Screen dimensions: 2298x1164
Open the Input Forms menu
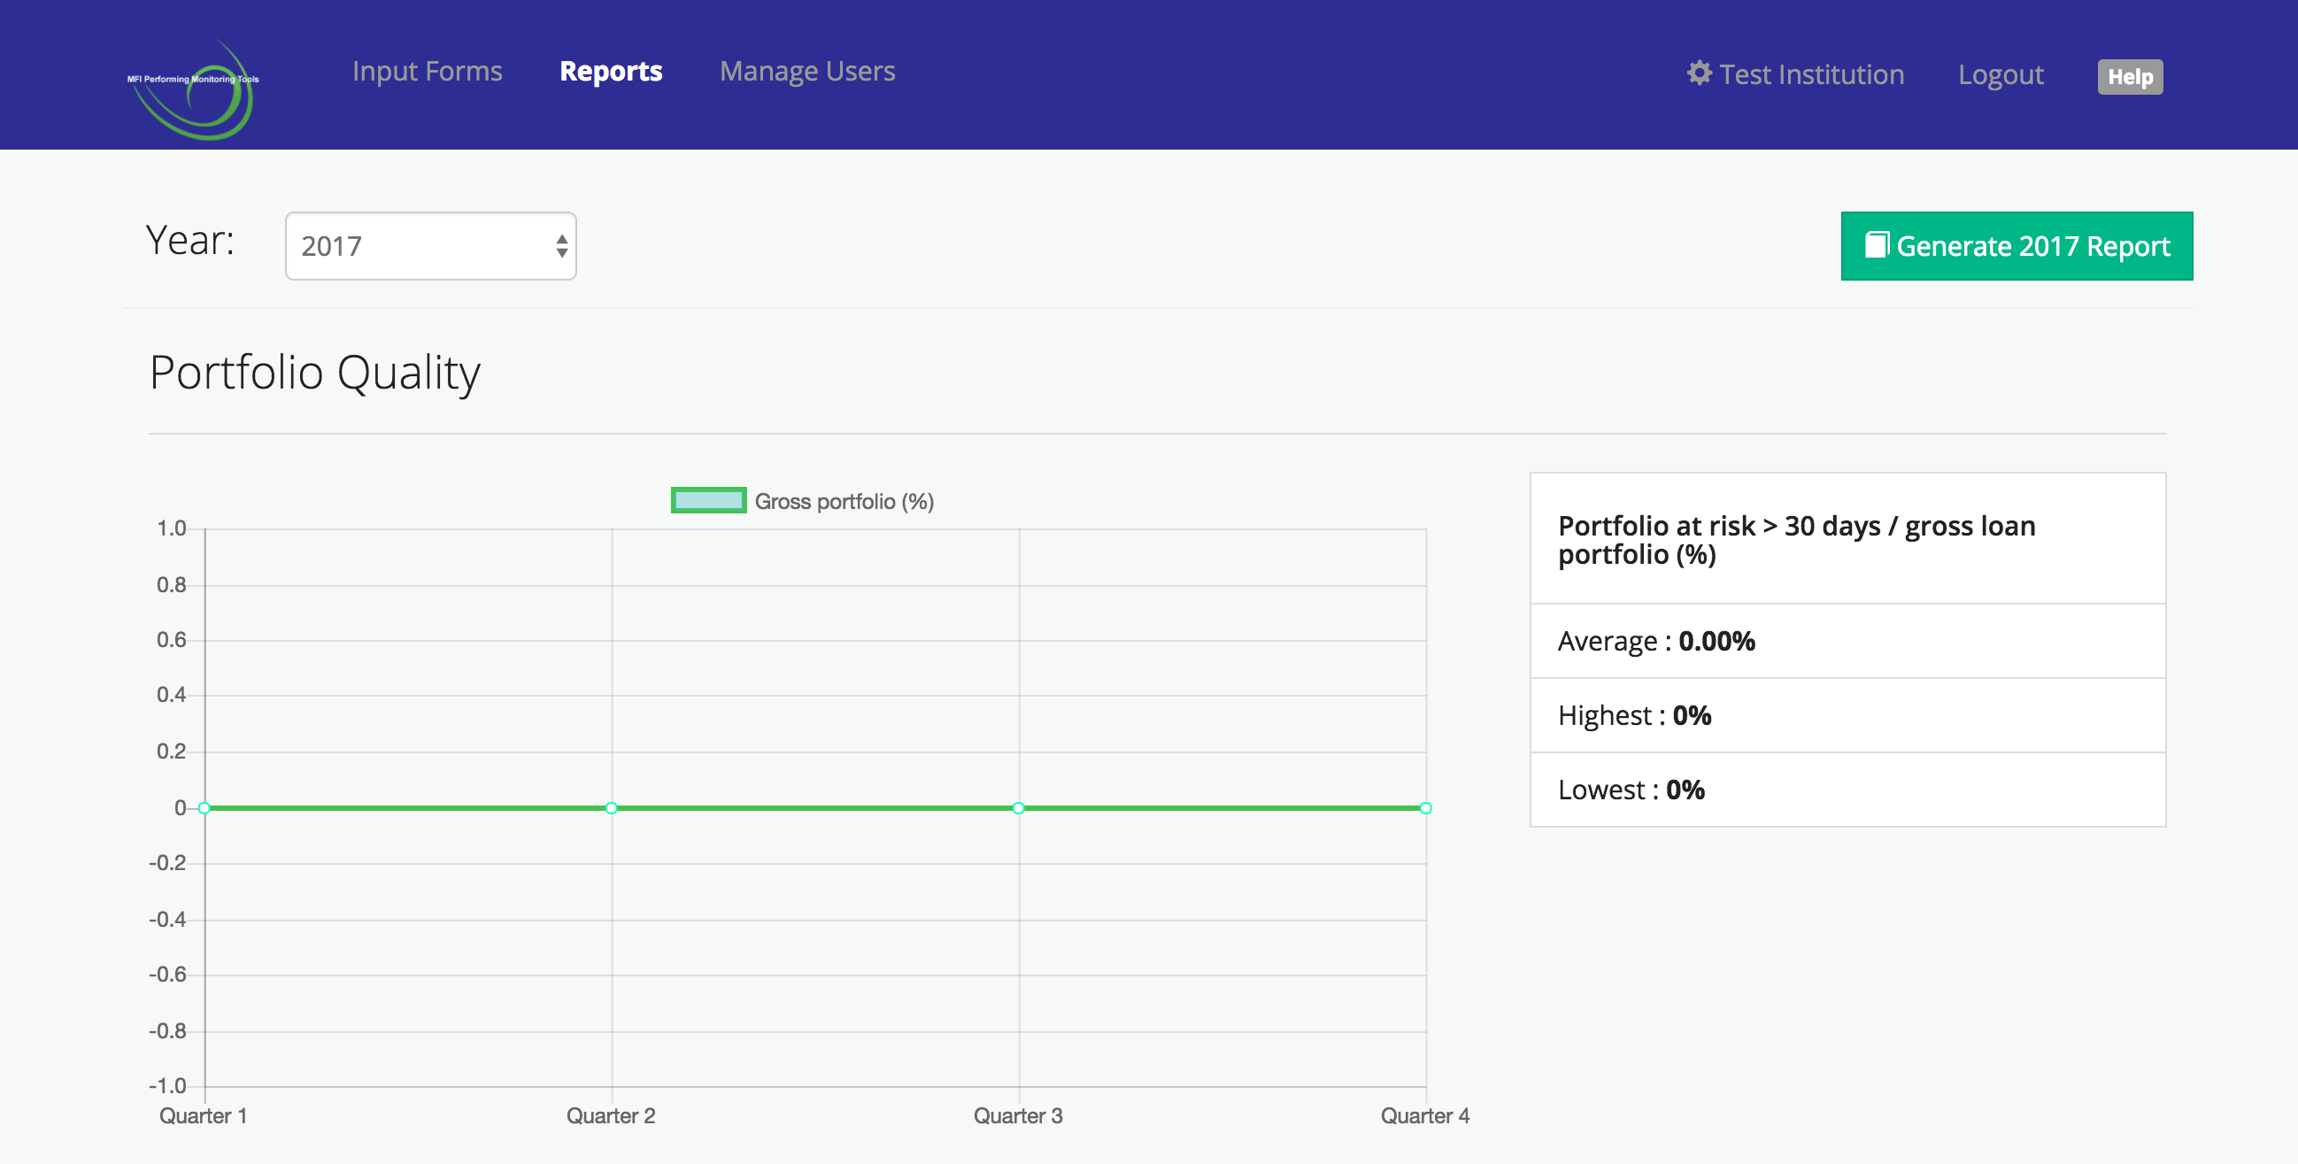pyautogui.click(x=427, y=72)
